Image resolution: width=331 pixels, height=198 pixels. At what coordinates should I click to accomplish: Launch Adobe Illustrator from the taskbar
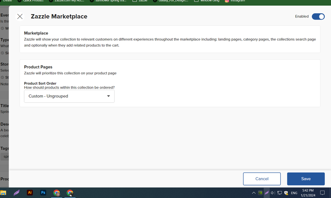pos(30,192)
